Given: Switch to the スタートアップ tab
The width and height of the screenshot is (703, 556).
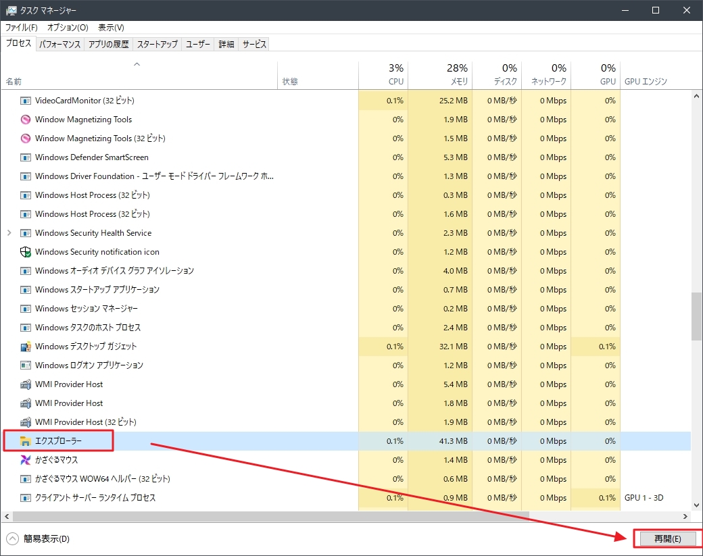Looking at the screenshot, I should click(157, 44).
